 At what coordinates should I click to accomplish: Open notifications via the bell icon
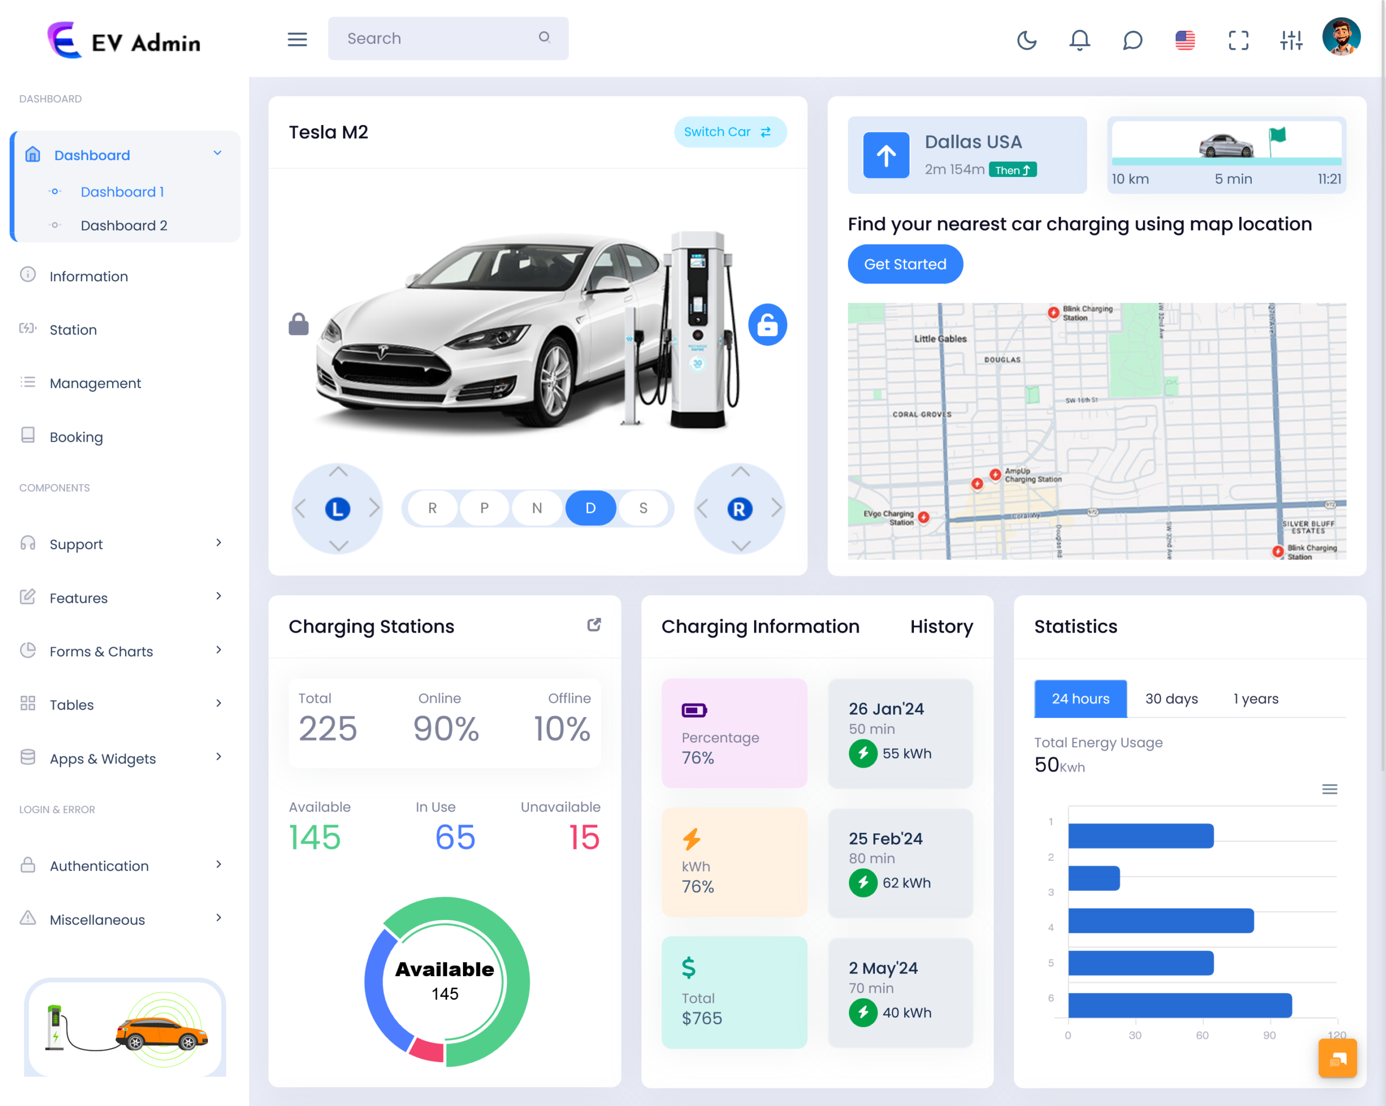point(1080,40)
